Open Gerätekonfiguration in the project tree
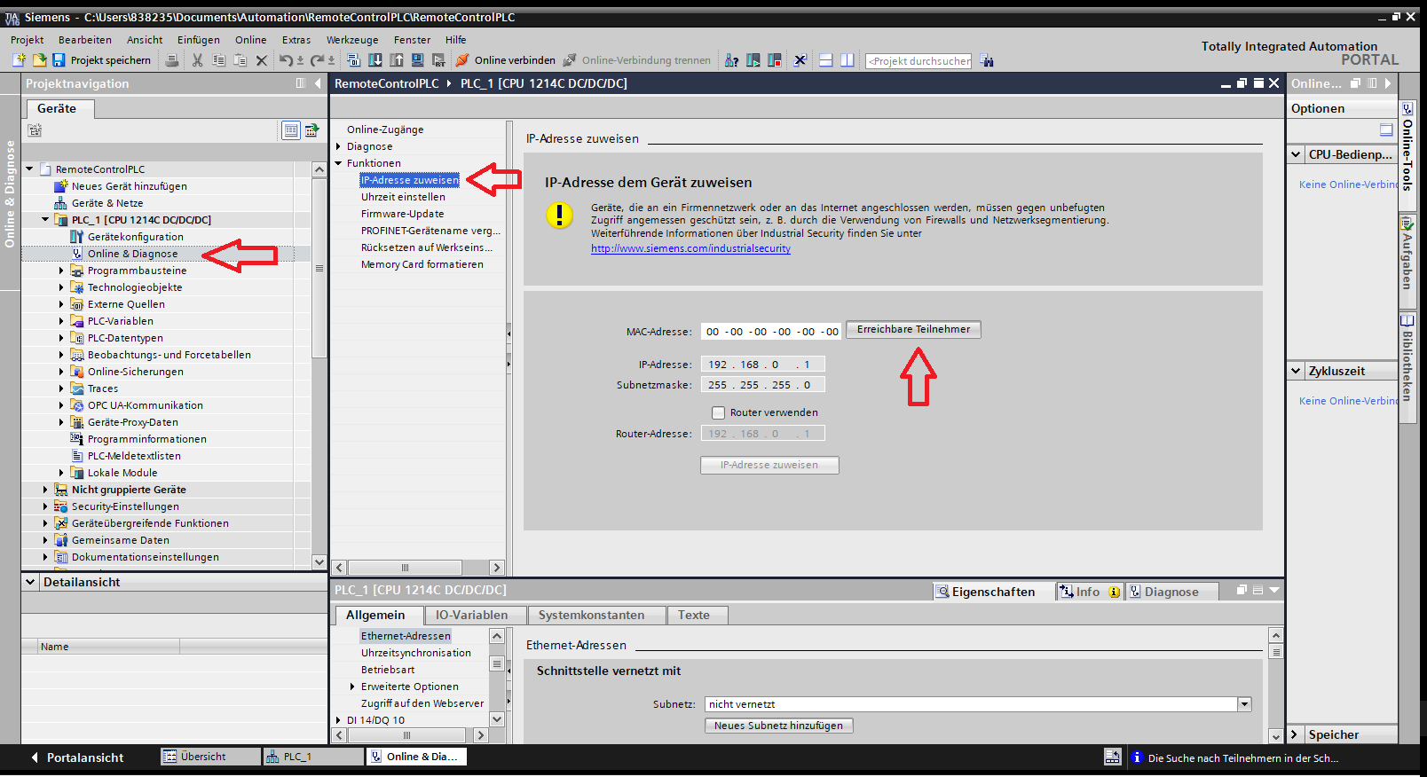1427x777 pixels. coord(135,237)
